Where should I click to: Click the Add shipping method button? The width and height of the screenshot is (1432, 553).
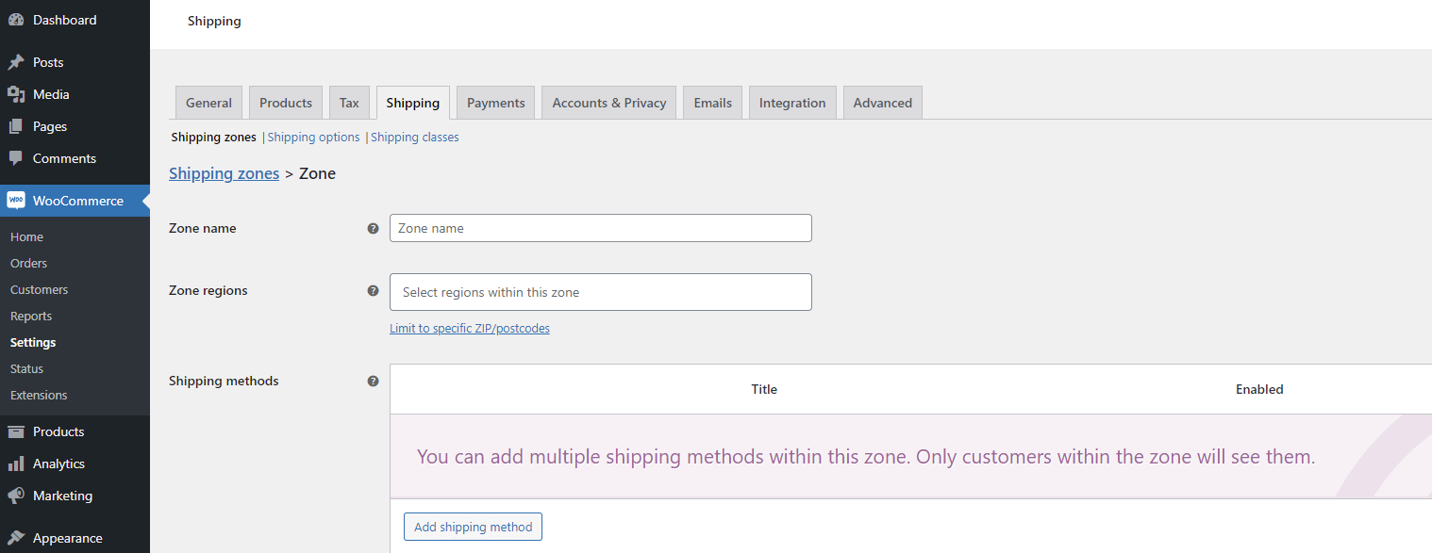(473, 527)
